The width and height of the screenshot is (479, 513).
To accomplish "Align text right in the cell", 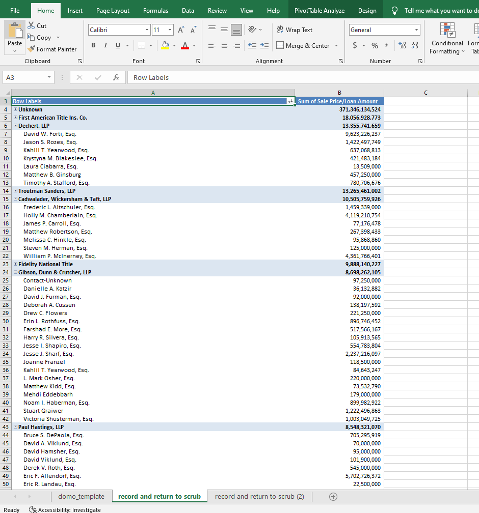I will [x=236, y=45].
